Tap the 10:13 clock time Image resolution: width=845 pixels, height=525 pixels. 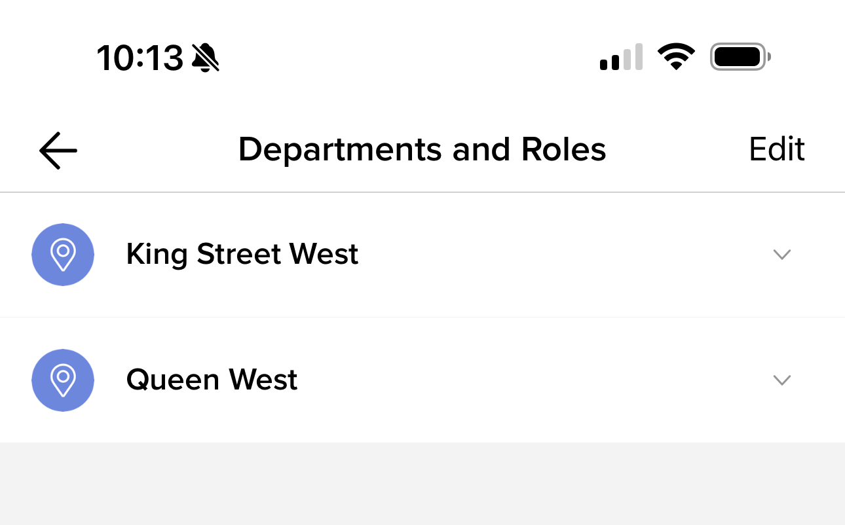click(x=140, y=58)
